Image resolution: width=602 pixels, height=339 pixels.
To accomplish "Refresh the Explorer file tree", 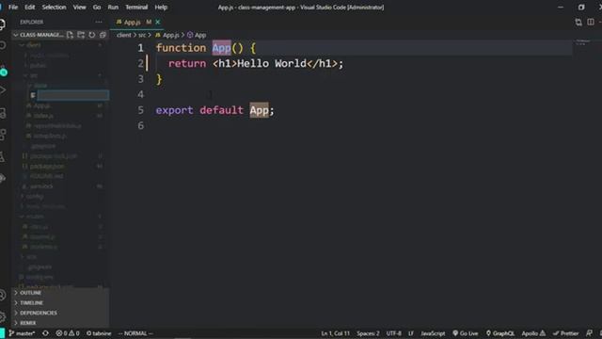I will tap(92, 35).
